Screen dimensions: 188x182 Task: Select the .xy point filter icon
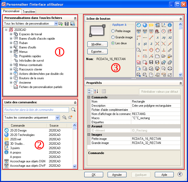[x=164, y=38]
